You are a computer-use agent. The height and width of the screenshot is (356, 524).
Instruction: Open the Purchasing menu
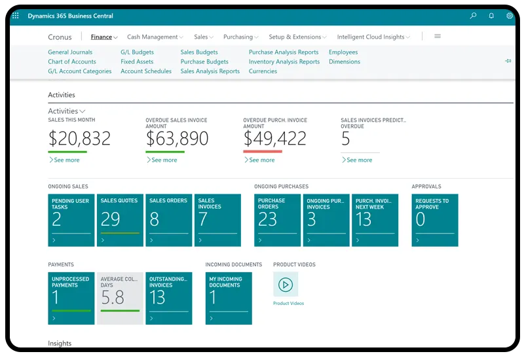240,37
